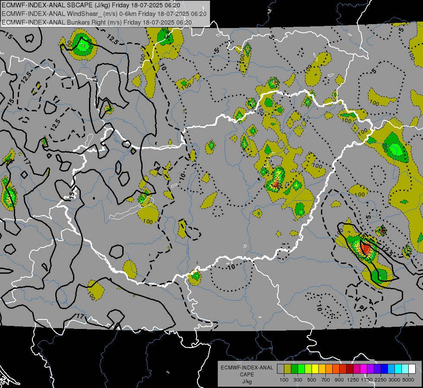The width and height of the screenshot is (423, 388).
Task: Pick the bright green legend swatch
Action: tap(301, 369)
